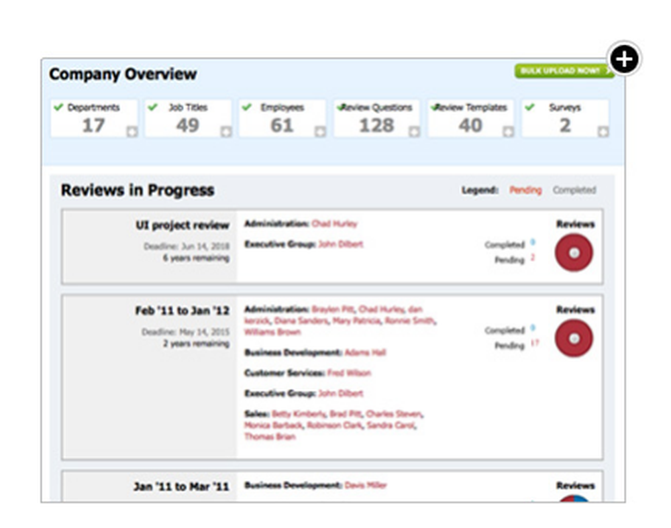The width and height of the screenshot is (671, 528).
Task: Click the Deadline May 14, 2015 text
Action: point(185,332)
